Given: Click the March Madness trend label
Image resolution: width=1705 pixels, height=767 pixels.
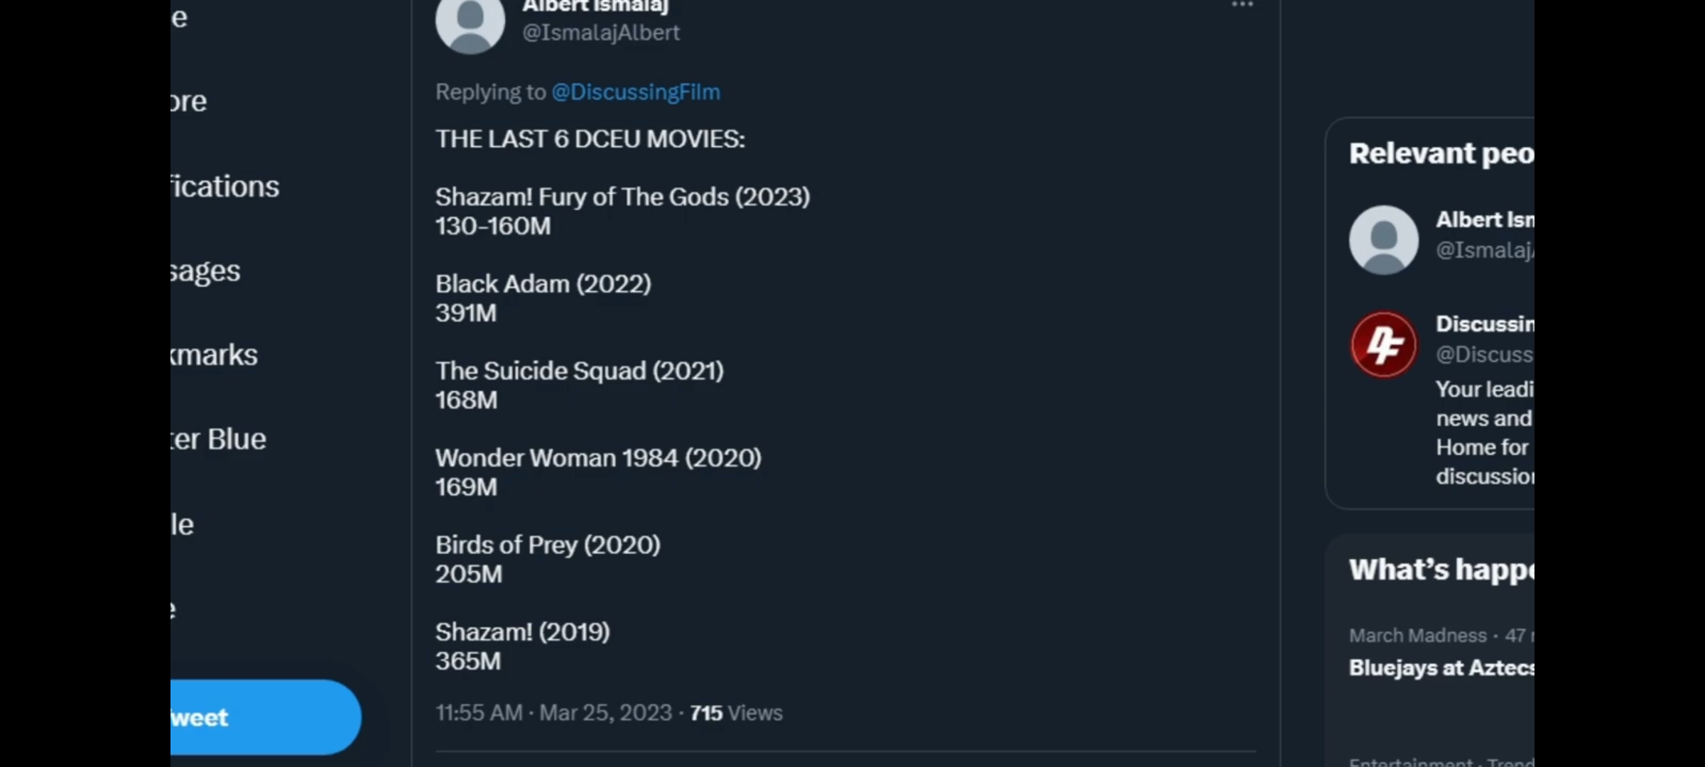Looking at the screenshot, I should pyautogui.click(x=1417, y=636).
